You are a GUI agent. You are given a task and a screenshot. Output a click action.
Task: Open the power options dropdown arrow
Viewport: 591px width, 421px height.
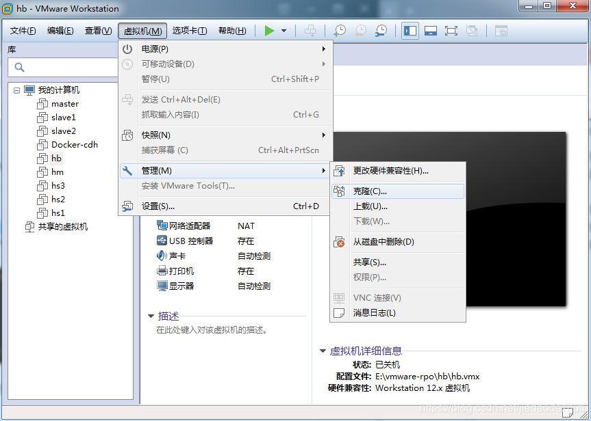click(x=283, y=30)
